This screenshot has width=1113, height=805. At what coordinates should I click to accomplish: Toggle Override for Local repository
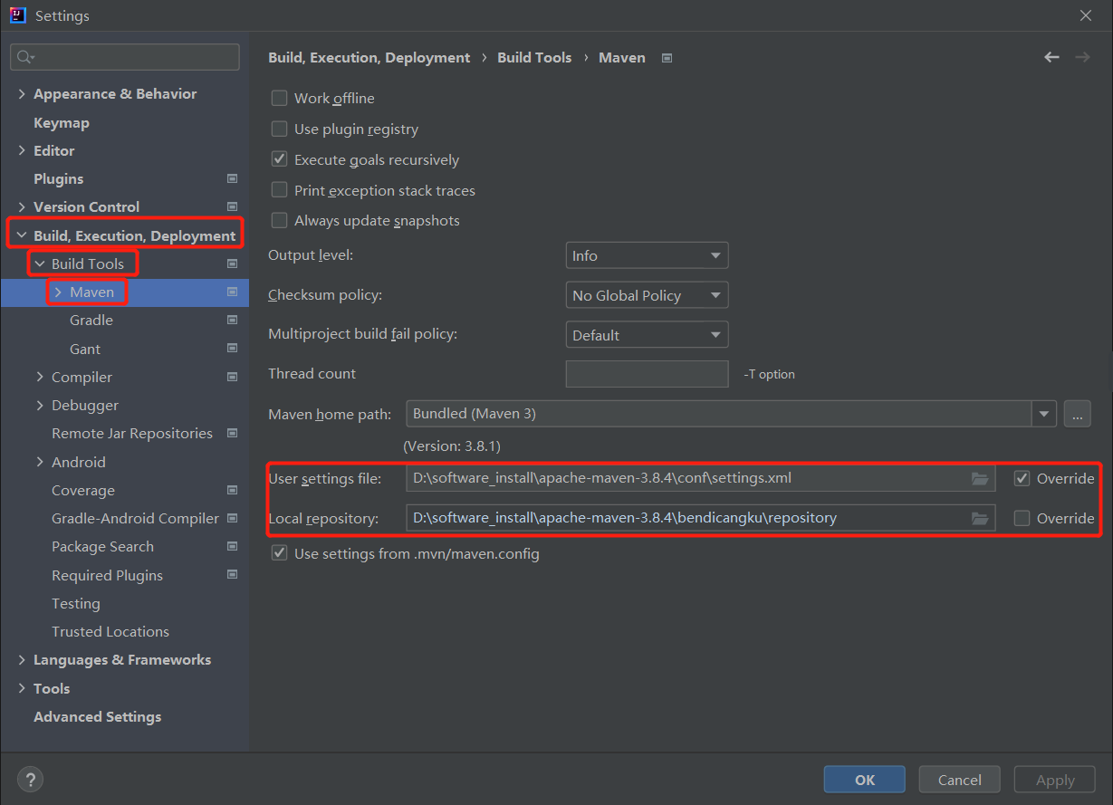click(1022, 518)
